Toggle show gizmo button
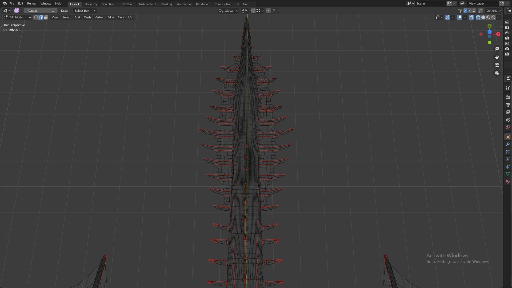The height and width of the screenshot is (288, 512). click(x=447, y=17)
